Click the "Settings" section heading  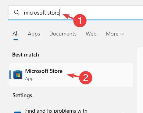(x=22, y=95)
